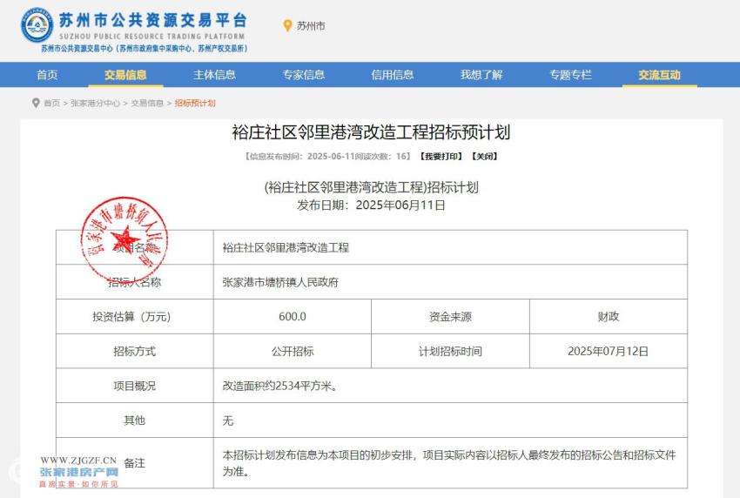The width and height of the screenshot is (740, 498).
Task: Click the 招标方式 label cell
Action: coord(134,351)
